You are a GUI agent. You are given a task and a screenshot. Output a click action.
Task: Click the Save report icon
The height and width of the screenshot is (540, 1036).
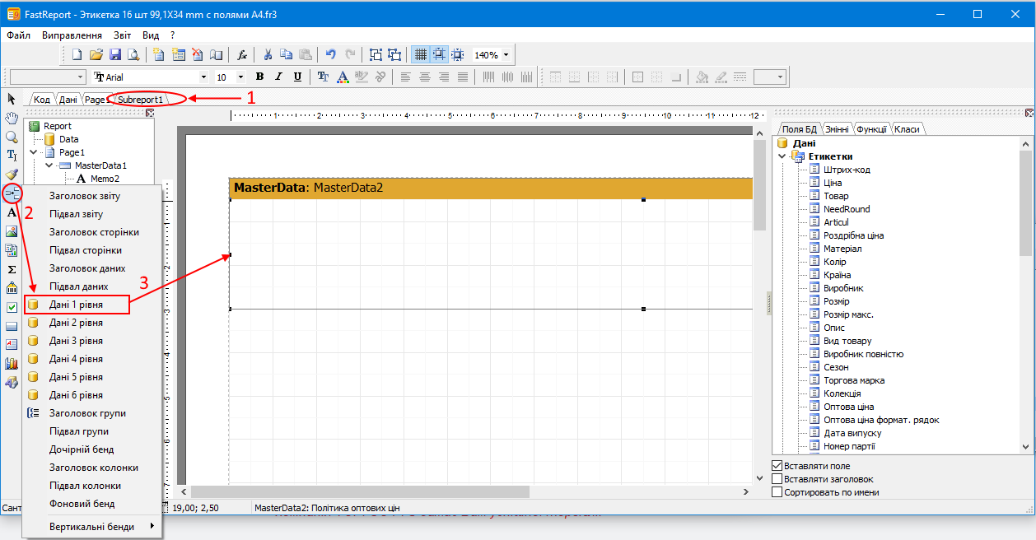coord(115,55)
